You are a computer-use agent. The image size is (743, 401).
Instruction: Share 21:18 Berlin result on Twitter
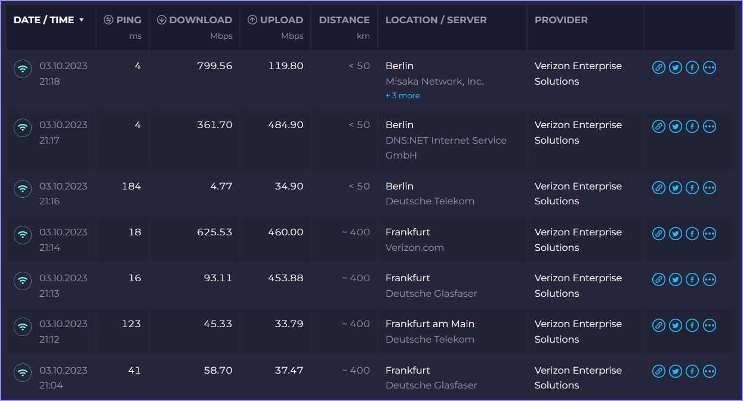pyautogui.click(x=676, y=67)
